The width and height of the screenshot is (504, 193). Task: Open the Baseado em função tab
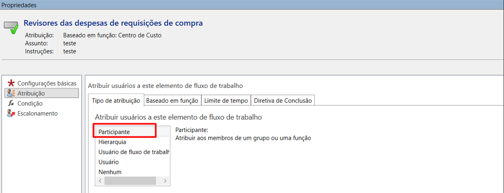pos(172,100)
